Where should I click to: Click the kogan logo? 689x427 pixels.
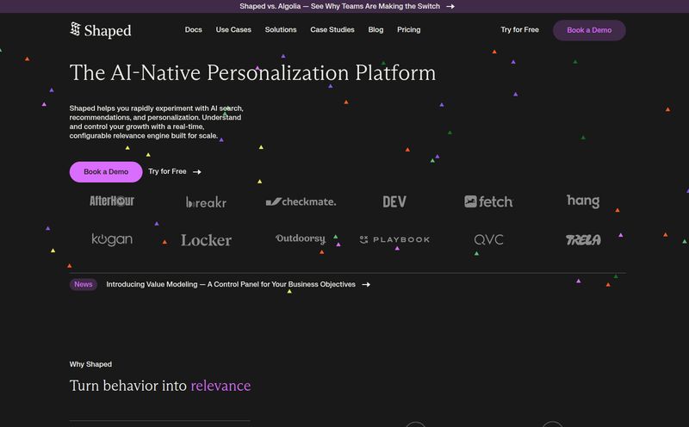tap(112, 239)
